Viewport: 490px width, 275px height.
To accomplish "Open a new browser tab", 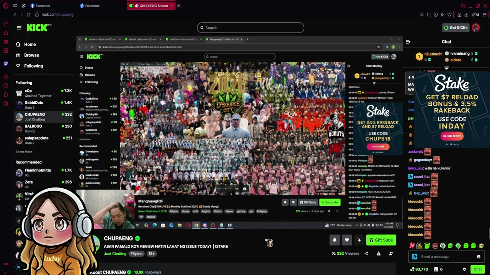I will point(178,6).
